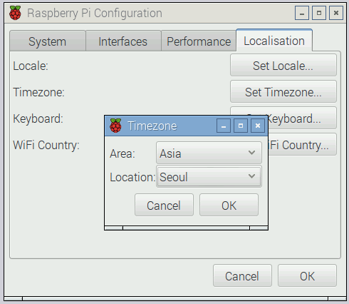This screenshot has width=349, height=304.
Task: Select the Localisation tab
Action: [x=274, y=41]
